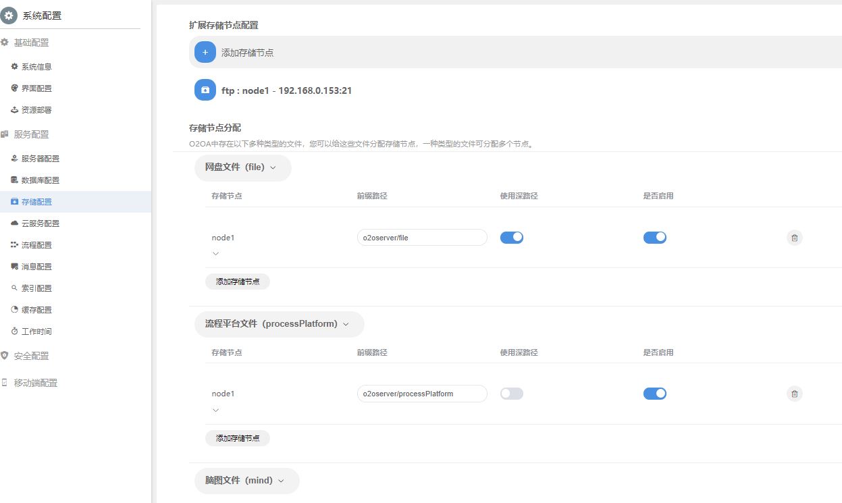Click the 基础配置 gear icon
Screen dimensions: 842x503
(x=5, y=43)
